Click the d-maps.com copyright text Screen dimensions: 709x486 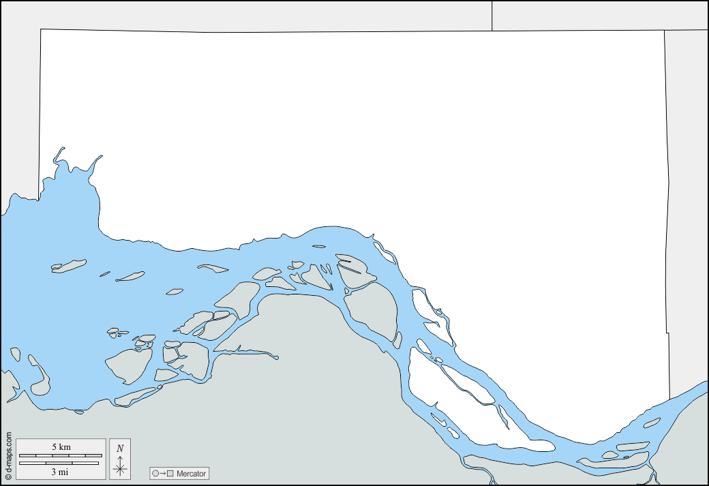pos(8,455)
